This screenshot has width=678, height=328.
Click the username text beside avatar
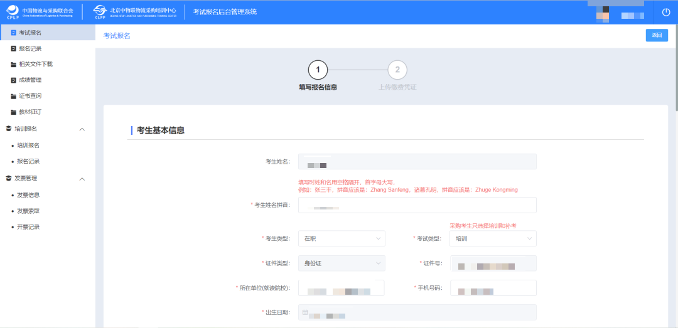[633, 16]
